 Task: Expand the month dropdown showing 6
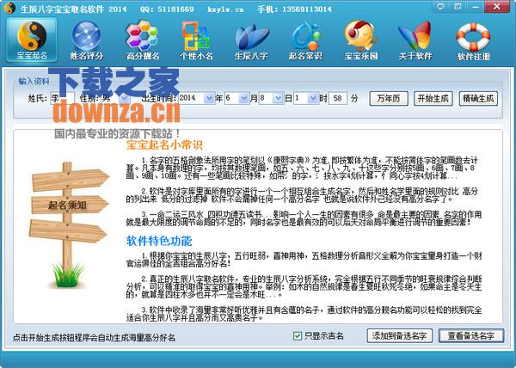point(243,98)
